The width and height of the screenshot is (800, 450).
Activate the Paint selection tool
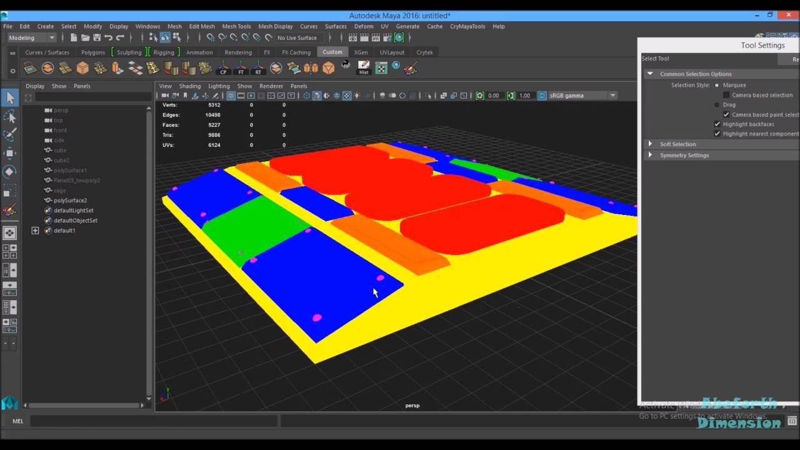click(x=10, y=134)
